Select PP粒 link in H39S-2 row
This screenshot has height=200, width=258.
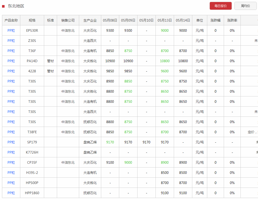point(11,173)
